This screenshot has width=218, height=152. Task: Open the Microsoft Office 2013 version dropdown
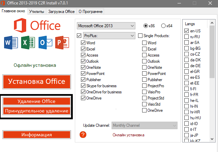(106, 26)
